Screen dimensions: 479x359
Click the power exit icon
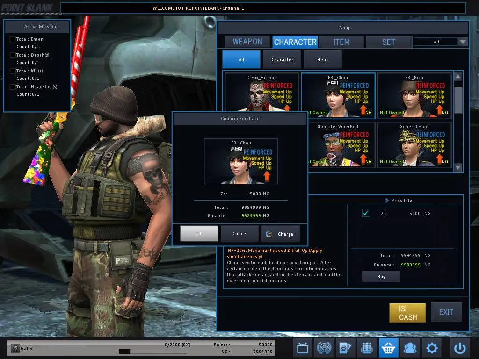pos(460,348)
